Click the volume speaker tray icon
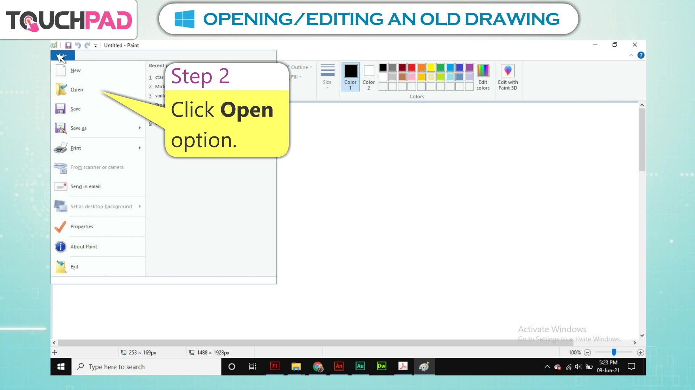Viewport: 695px width, 390px height. 578,366
